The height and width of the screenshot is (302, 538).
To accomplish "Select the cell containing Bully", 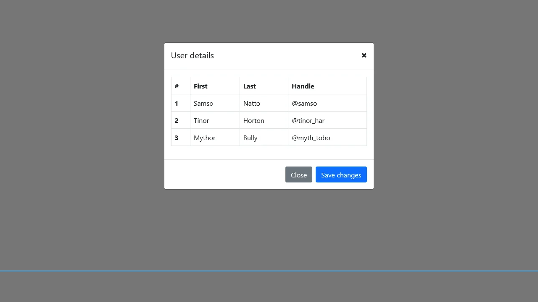I will pos(250,138).
